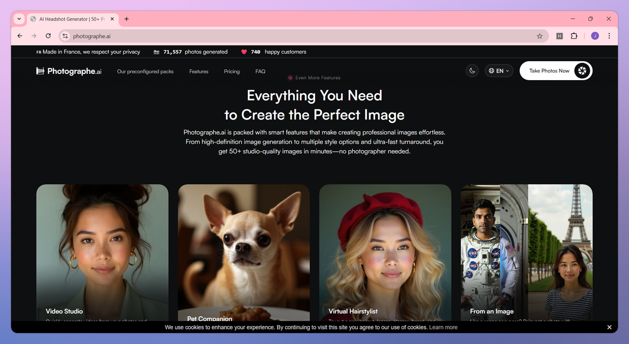Click the Learn more cookies link
Viewport: 629px width, 344px height.
[443, 327]
